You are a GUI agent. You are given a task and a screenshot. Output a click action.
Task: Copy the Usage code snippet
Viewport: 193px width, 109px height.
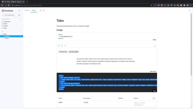[154, 40]
